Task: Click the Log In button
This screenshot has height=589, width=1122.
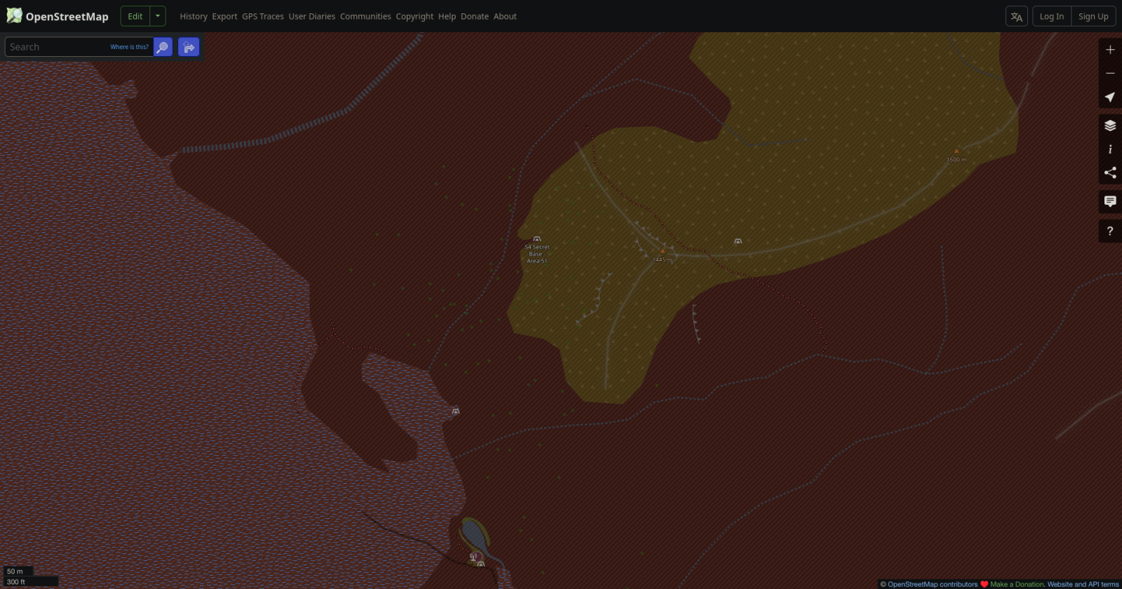Action: point(1051,16)
